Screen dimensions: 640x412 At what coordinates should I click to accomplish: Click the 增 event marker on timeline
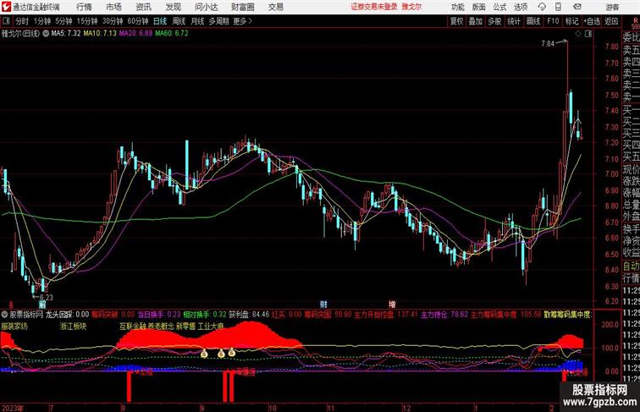pos(392,304)
